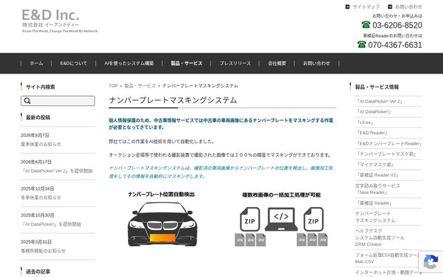The height and width of the screenshot is (277, 443).
Task: Click the 2025年10月30日 post date
Action: coord(37,215)
